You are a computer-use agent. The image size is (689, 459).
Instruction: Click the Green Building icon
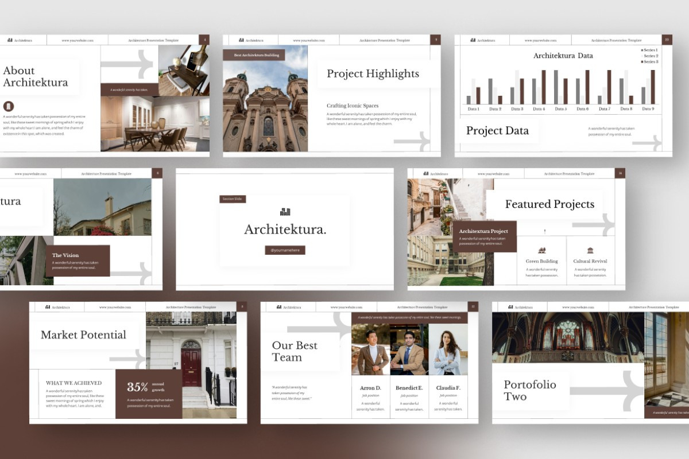pyautogui.click(x=541, y=250)
